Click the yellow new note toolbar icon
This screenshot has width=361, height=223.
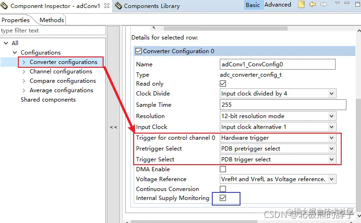(301, 4)
